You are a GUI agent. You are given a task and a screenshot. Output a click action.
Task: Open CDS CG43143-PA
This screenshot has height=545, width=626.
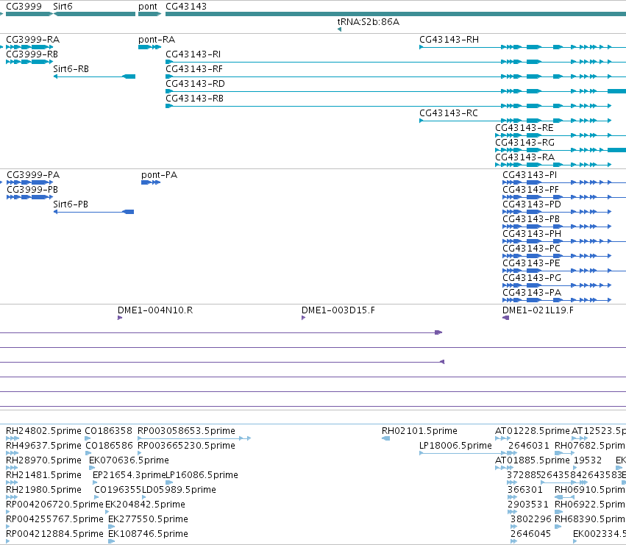tap(532, 293)
